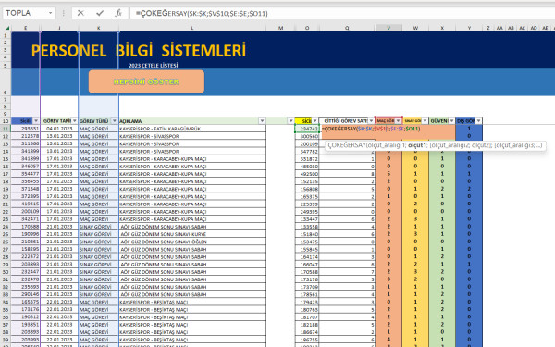Select column J header
The width and height of the screenshot is (555, 347).
coord(59,28)
